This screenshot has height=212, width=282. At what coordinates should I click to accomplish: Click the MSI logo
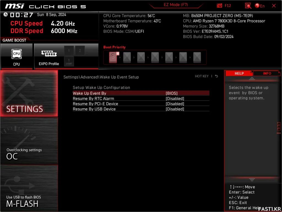(x=14, y=6)
